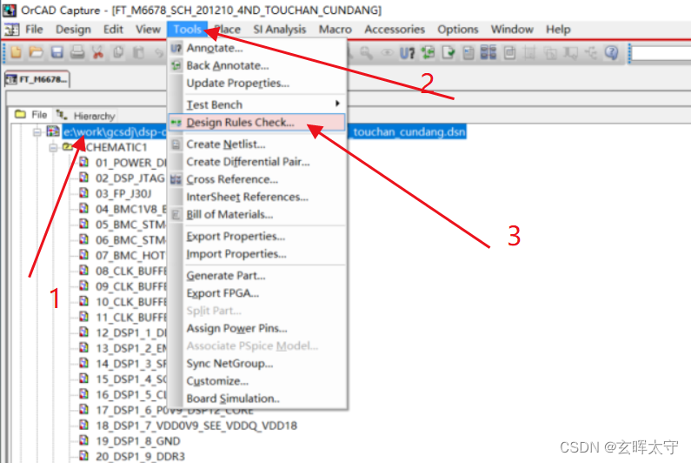The width and height of the screenshot is (691, 463).
Task: Switch to the Hierarchy tab
Action: tap(86, 115)
